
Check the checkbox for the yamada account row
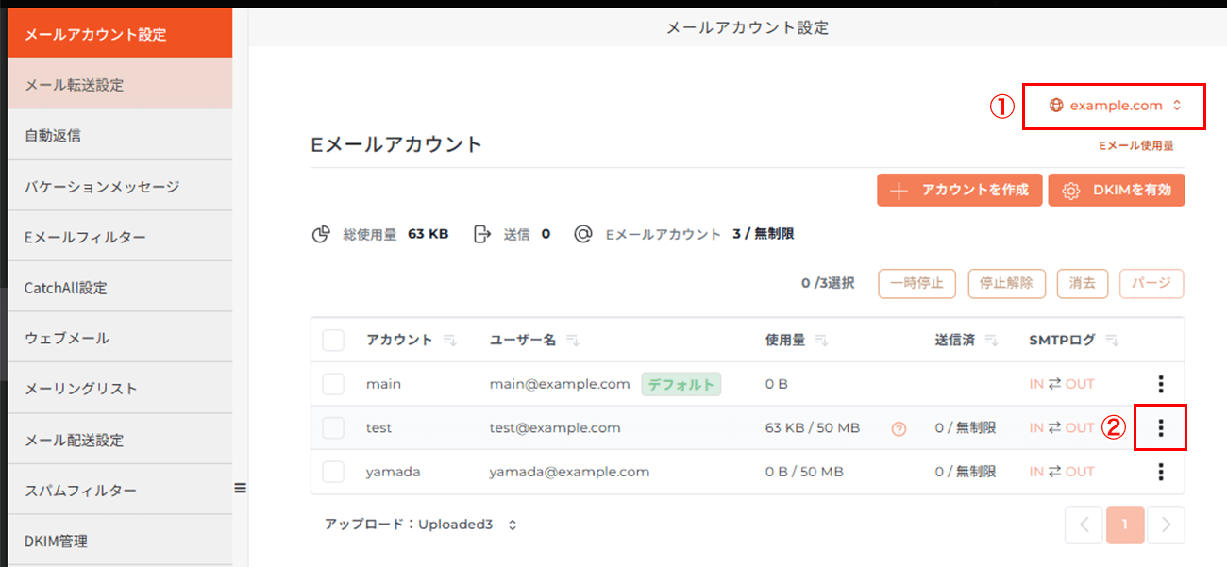coord(332,472)
